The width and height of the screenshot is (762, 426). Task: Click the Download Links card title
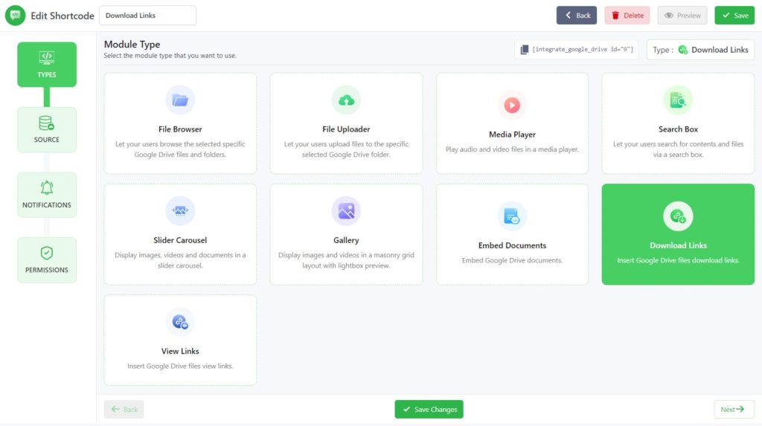coord(678,245)
